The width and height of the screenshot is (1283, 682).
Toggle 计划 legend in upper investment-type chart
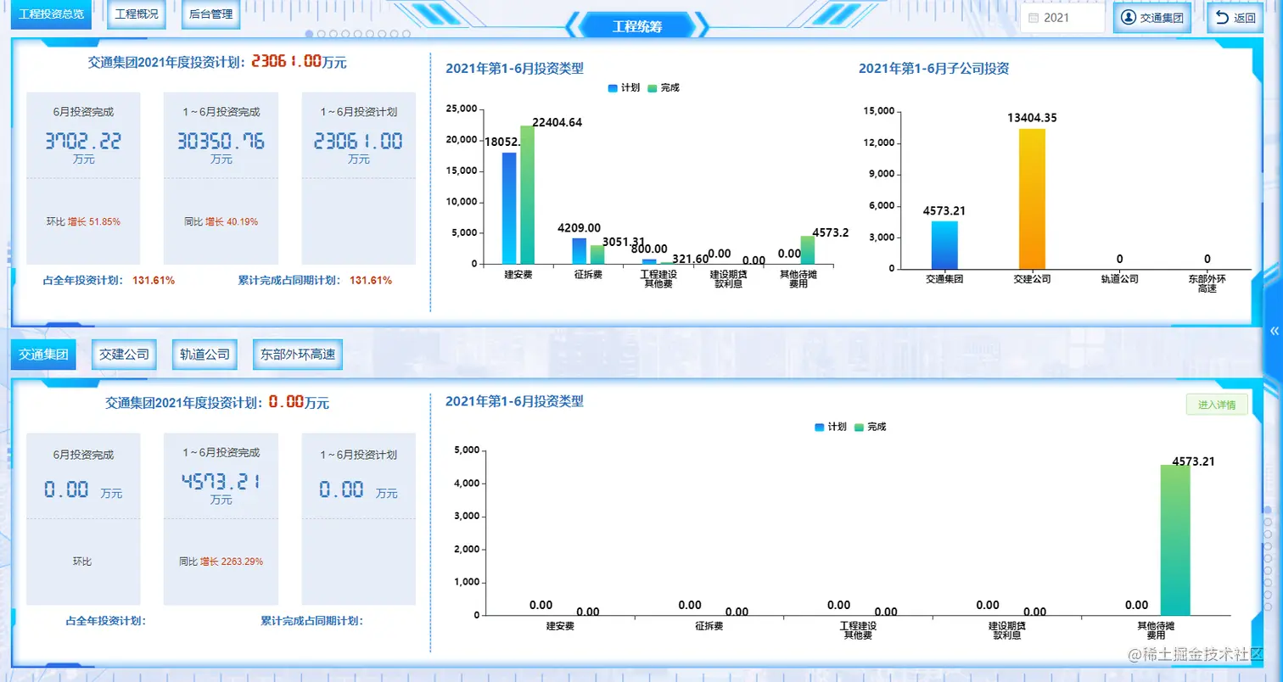pyautogui.click(x=624, y=88)
